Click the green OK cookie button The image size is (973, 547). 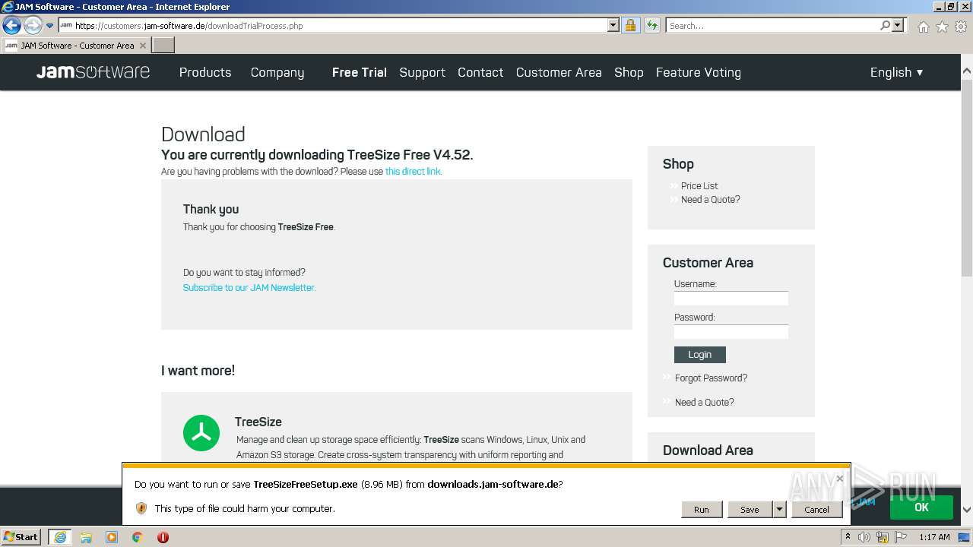pyautogui.click(x=921, y=507)
